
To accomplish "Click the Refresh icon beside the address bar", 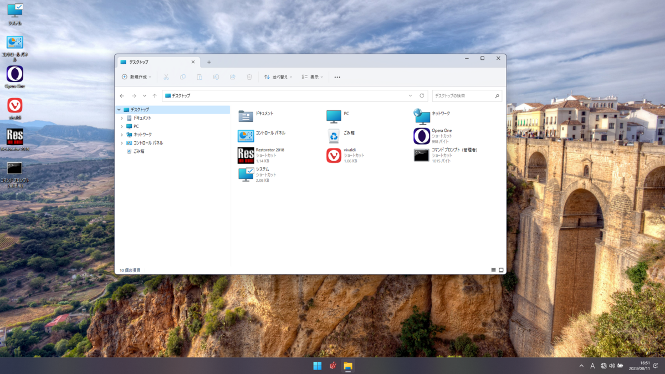I will [422, 95].
